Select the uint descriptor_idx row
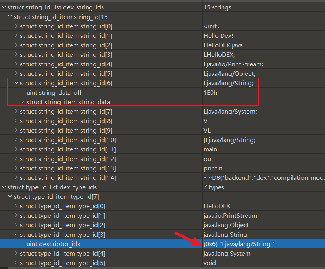The height and width of the screenshot is (269, 325). pos(162,244)
